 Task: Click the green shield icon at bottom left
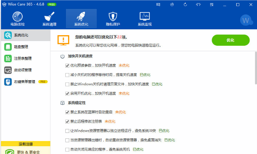(10, 152)
